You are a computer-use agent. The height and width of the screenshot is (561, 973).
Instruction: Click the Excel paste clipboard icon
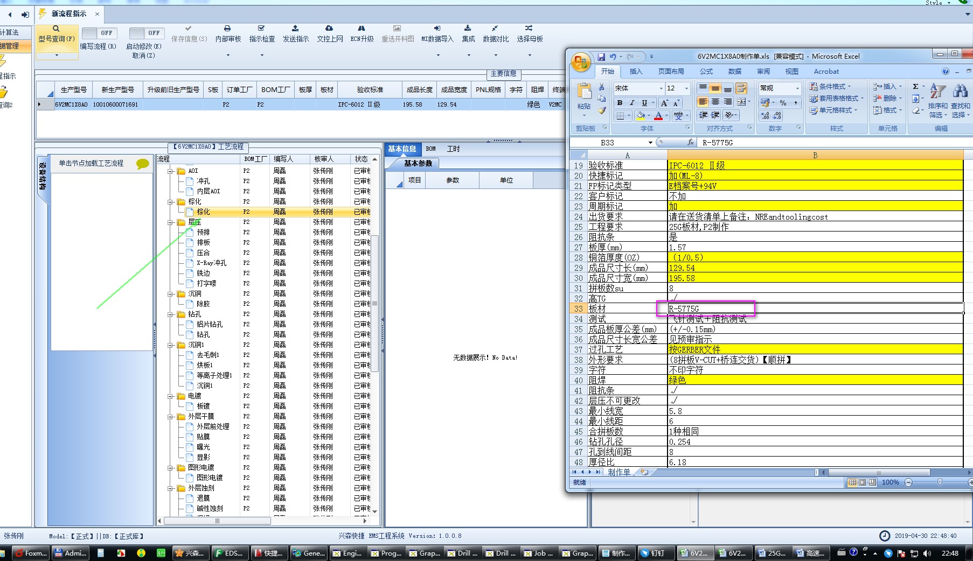click(x=584, y=91)
